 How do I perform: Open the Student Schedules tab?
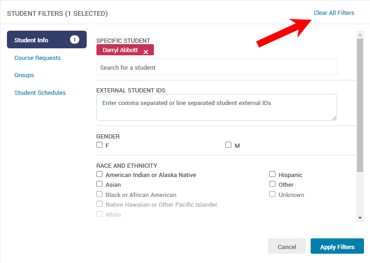point(40,93)
